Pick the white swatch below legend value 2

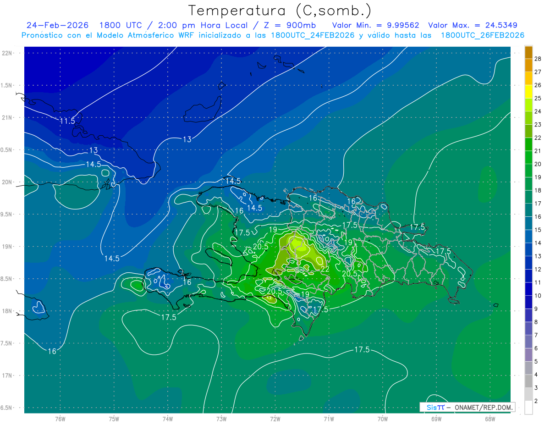[x=528, y=408]
